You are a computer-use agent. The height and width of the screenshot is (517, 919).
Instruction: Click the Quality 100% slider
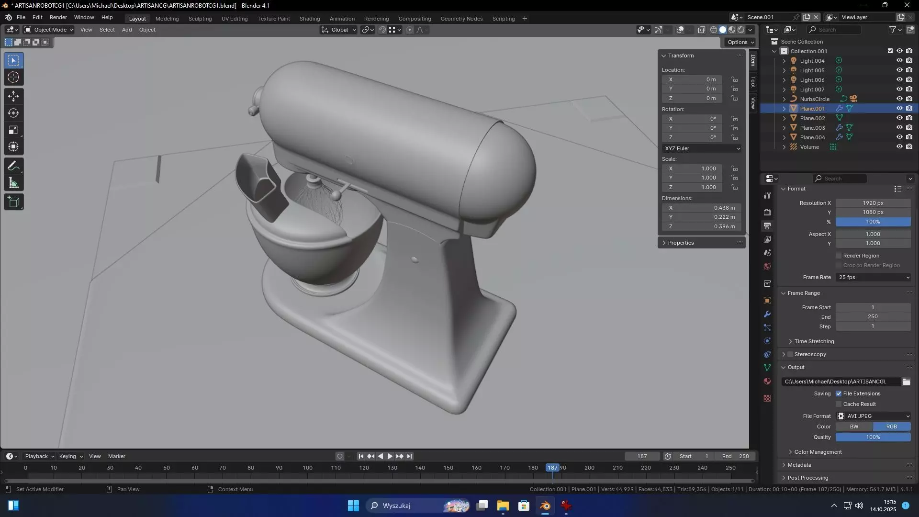tap(873, 437)
